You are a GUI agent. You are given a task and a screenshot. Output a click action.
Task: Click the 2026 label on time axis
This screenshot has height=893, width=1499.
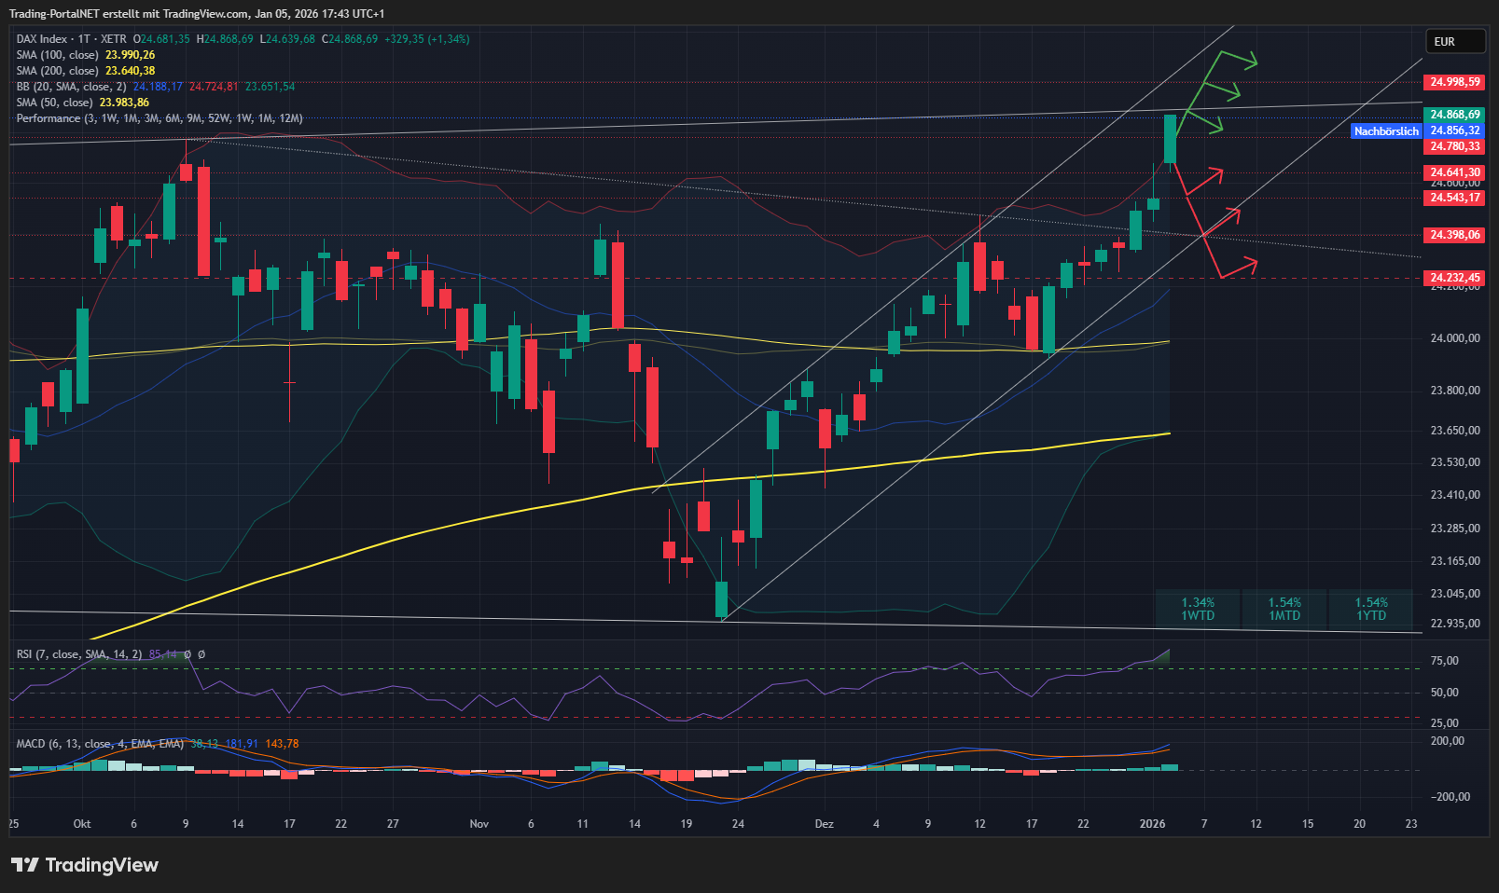pos(1152,824)
